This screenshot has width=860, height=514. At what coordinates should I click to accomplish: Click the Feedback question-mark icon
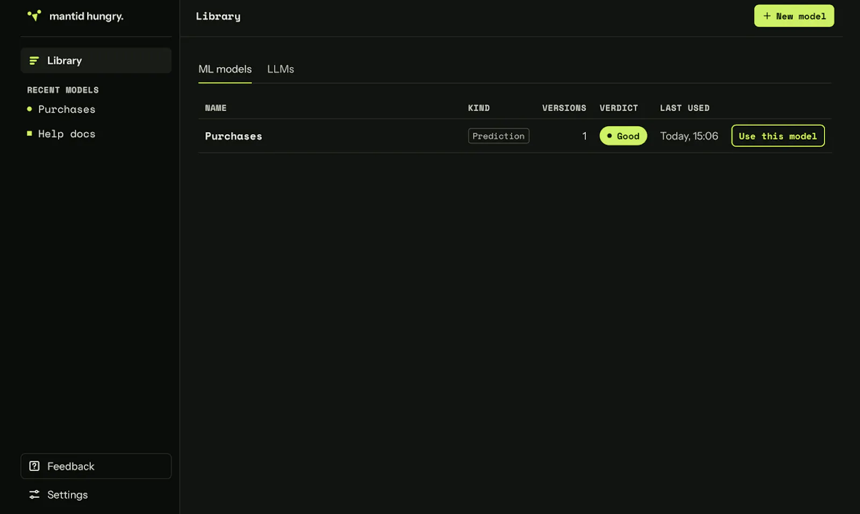point(34,466)
